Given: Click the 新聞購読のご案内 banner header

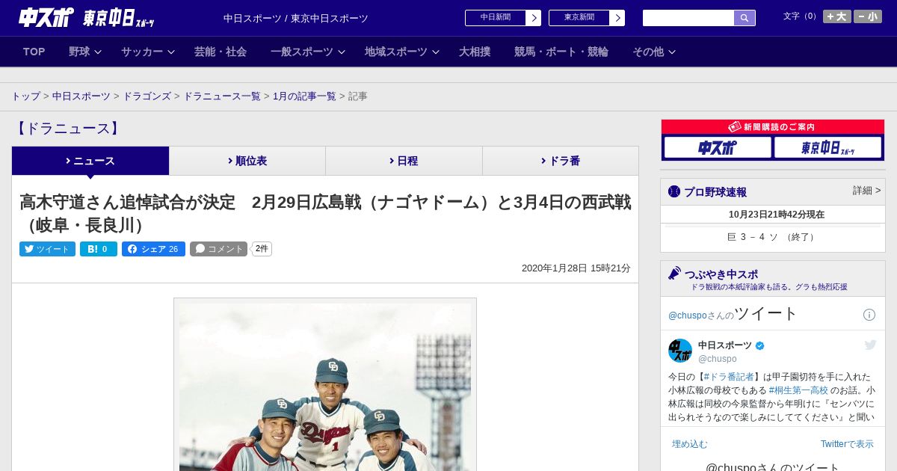Looking at the screenshot, I should [773, 127].
